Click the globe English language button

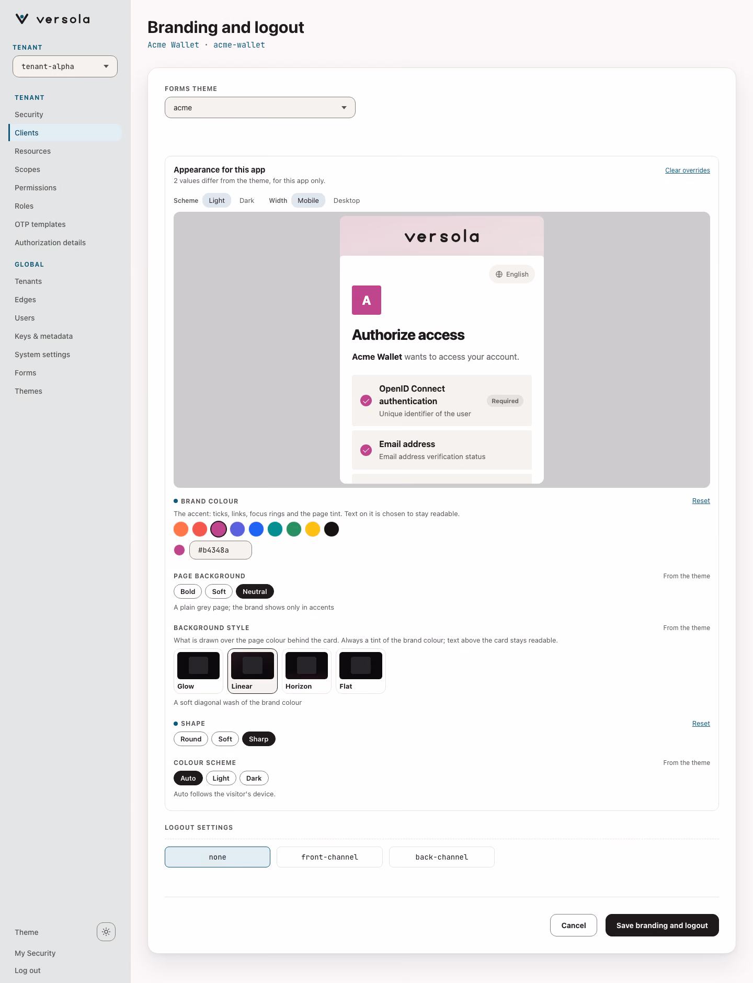512,275
